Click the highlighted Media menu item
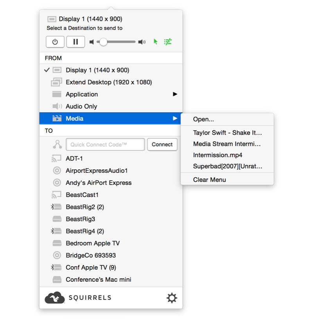The height and width of the screenshot is (319, 313). click(111, 119)
